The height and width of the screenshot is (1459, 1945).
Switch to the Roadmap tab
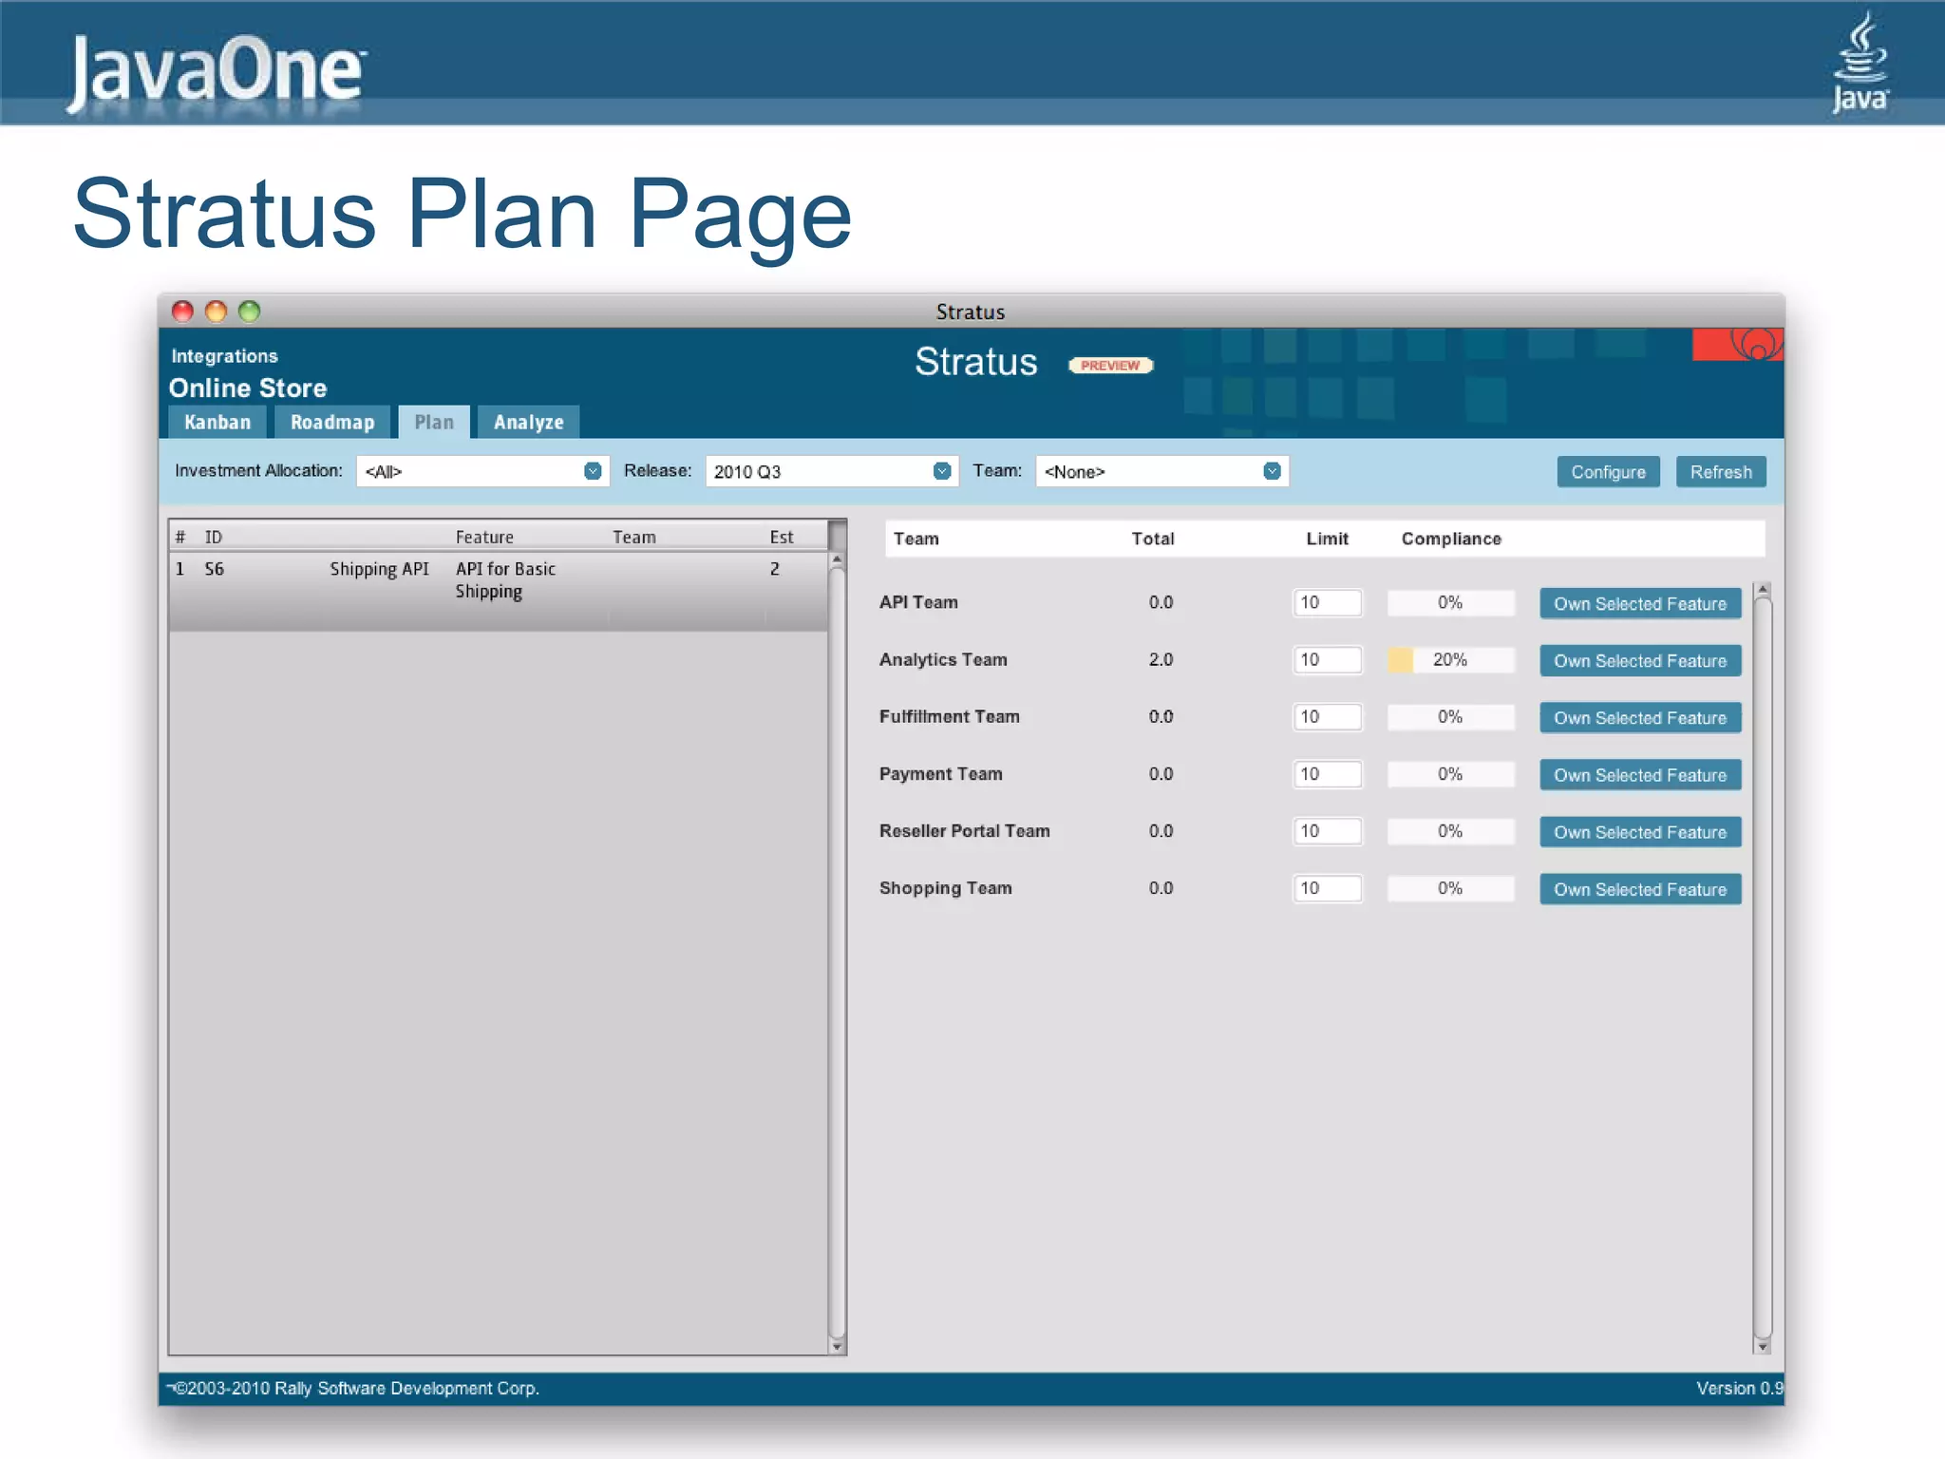point(332,422)
